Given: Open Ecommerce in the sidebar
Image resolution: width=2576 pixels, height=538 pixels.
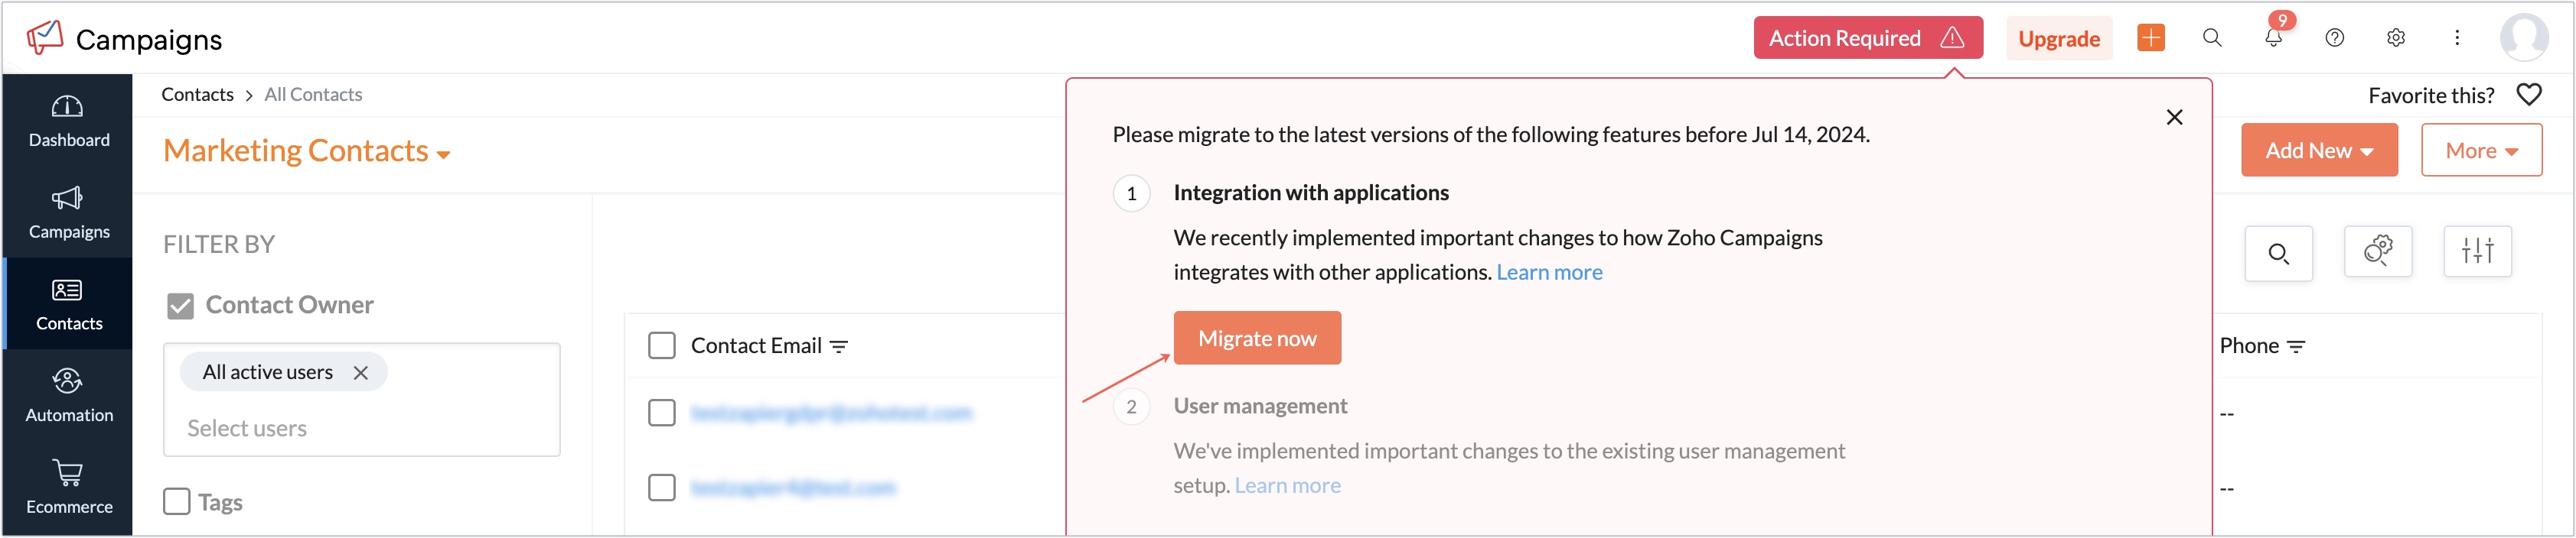Looking at the screenshot, I should [68, 488].
